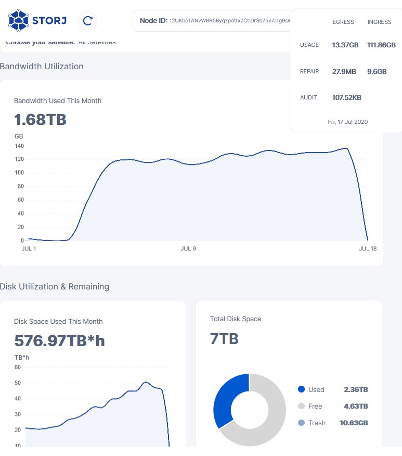
Task: Click the Fri, 17 Jul 2020 tooltip date
Action: 347,122
